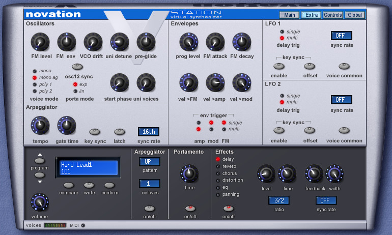Toggle the osc12 sync button
Image resolution: width=392 pixels, height=235 pixels.
coord(77,67)
